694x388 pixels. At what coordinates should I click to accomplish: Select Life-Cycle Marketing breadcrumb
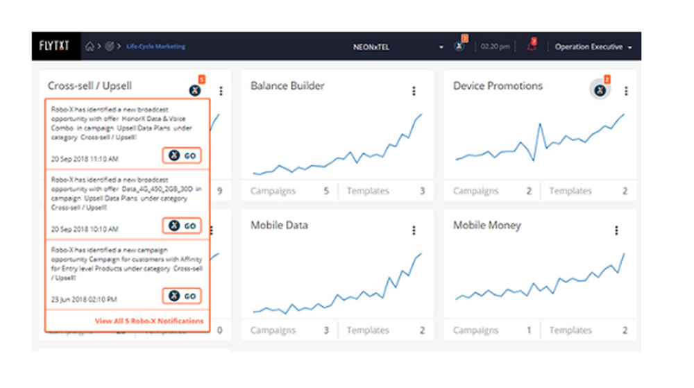click(x=155, y=47)
